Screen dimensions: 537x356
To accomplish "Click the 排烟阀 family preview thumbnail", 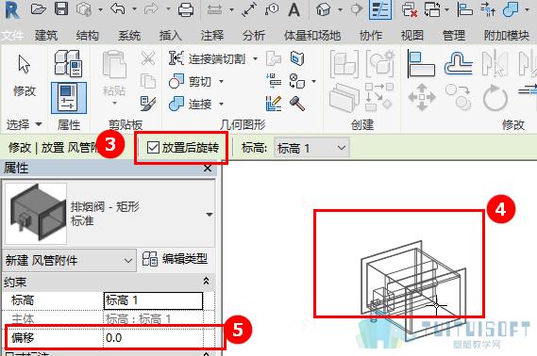I will click(x=36, y=214).
